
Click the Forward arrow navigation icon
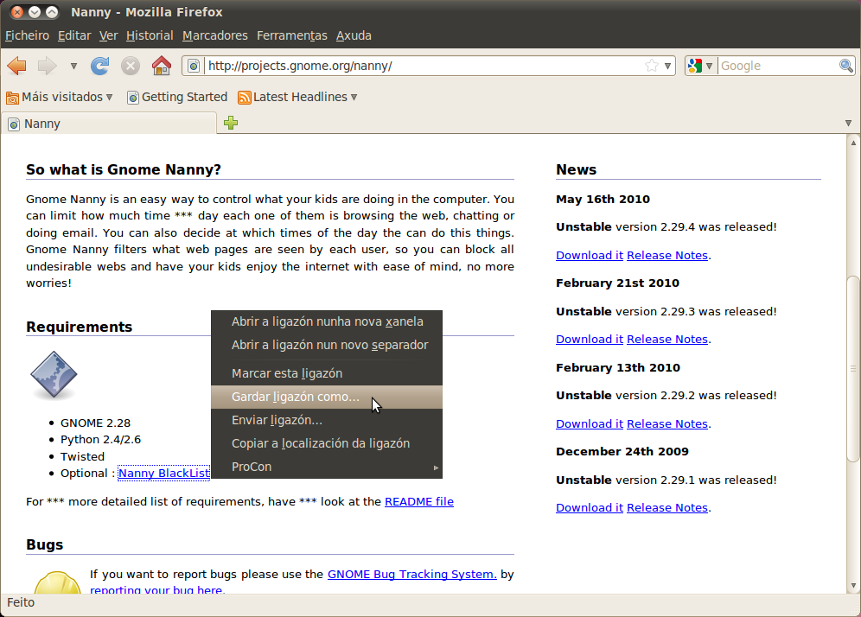click(48, 66)
